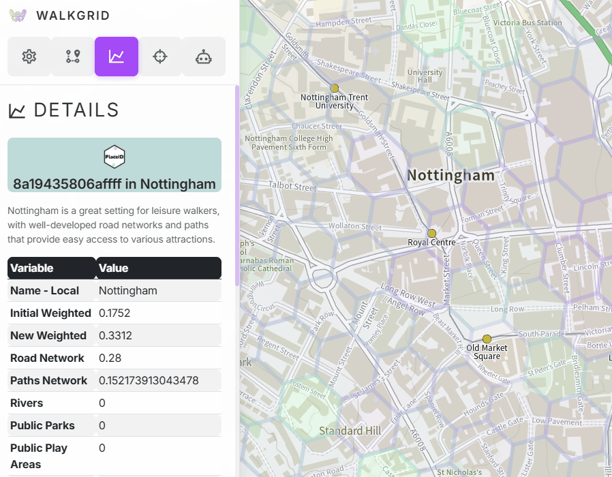Image resolution: width=612 pixels, height=477 pixels.
Task: Click the sidebar vertical scrollbar
Action: [237, 184]
